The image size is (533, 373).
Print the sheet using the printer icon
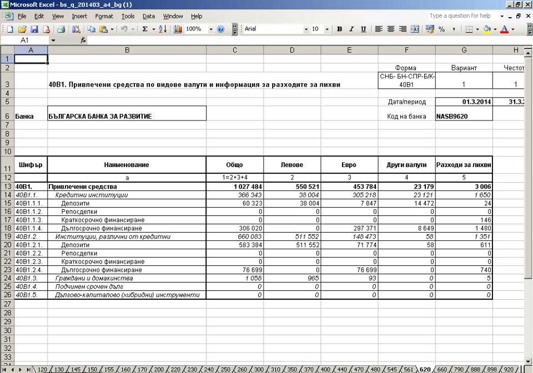61,29
